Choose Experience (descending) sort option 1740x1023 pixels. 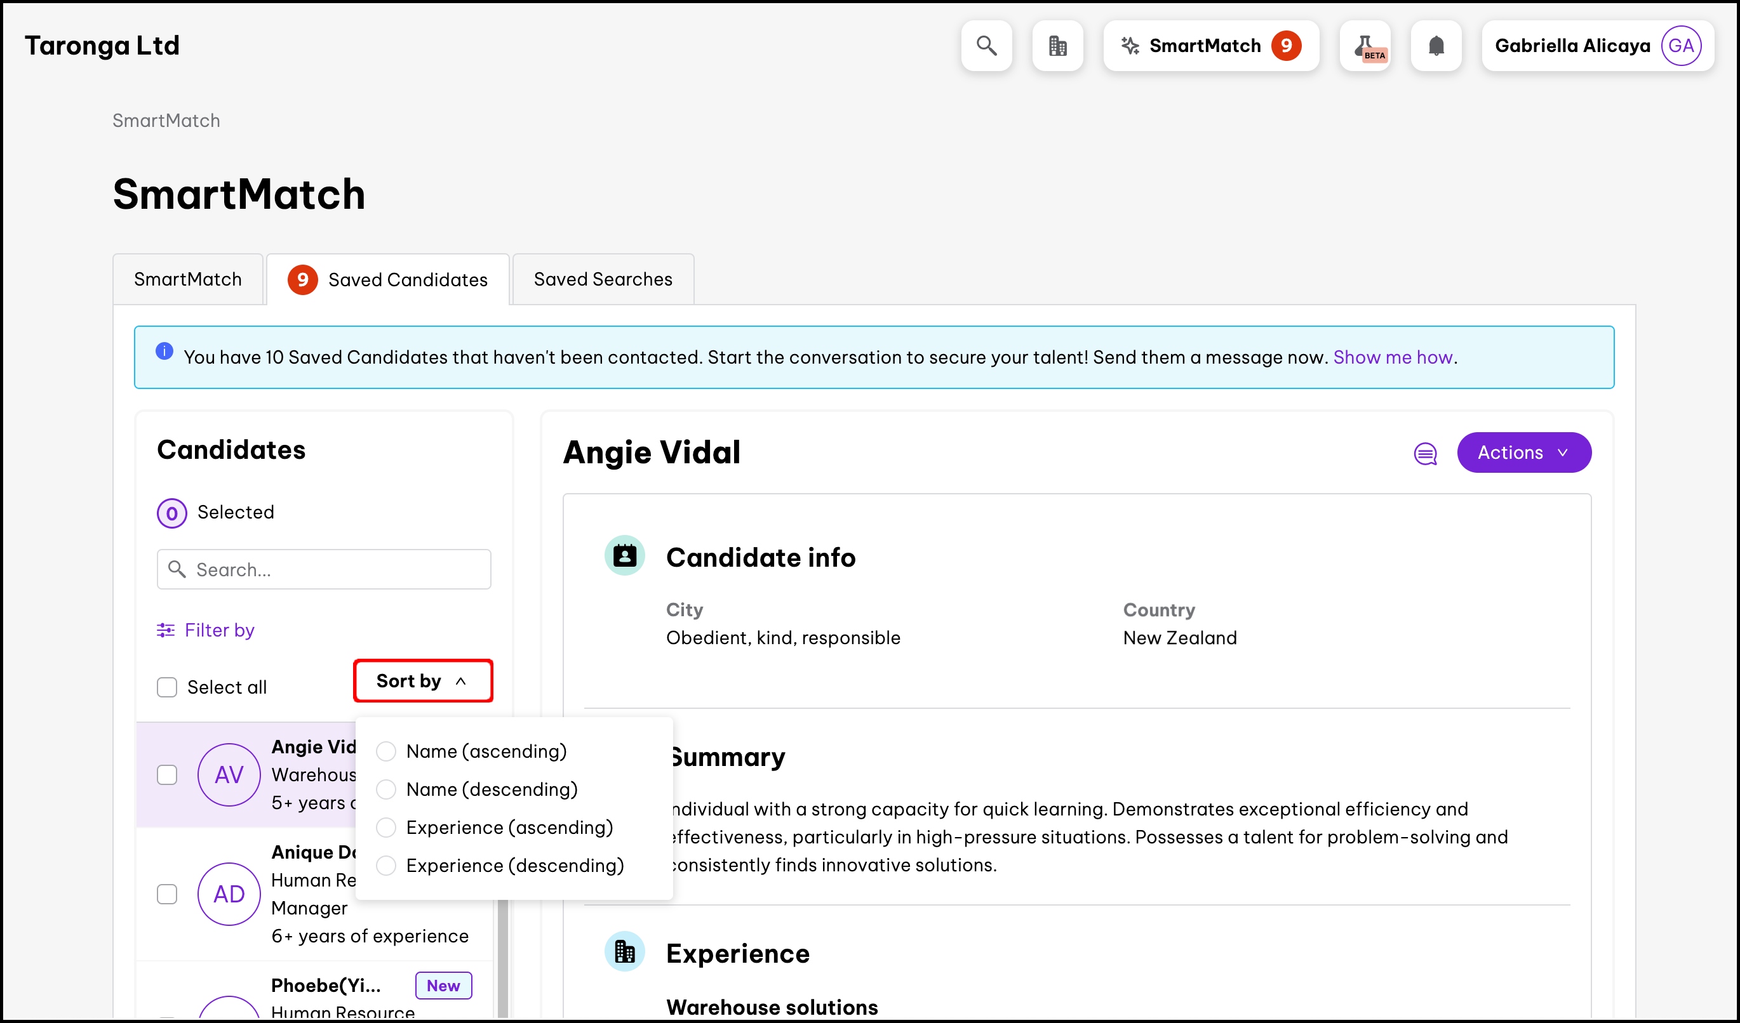tap(386, 865)
